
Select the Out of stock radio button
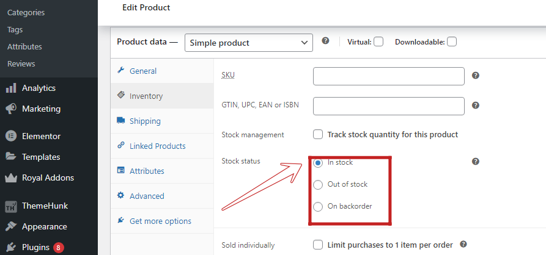(318, 184)
